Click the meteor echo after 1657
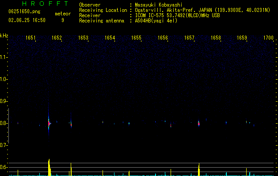 click(x=199, y=124)
